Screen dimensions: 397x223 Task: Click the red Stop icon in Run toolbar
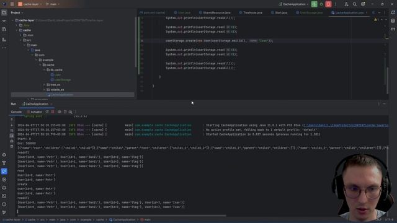click(53, 111)
